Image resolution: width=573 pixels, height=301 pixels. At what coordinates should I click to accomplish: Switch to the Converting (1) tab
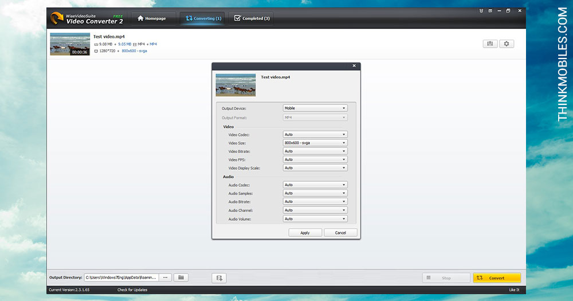203,18
